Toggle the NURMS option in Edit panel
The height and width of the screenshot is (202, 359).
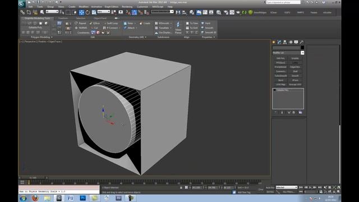point(81,28)
